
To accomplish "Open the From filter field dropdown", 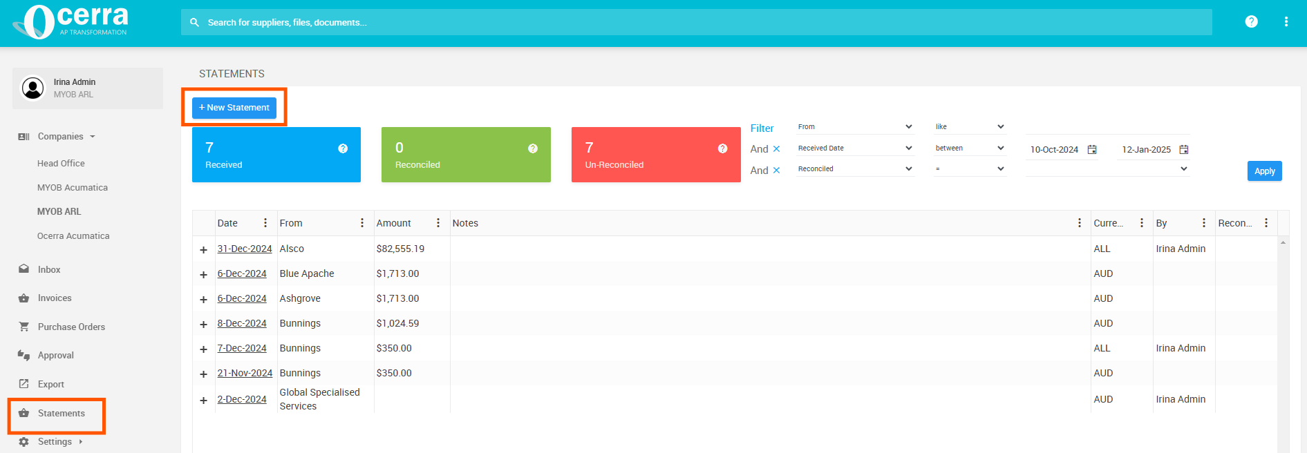I will tap(856, 127).
